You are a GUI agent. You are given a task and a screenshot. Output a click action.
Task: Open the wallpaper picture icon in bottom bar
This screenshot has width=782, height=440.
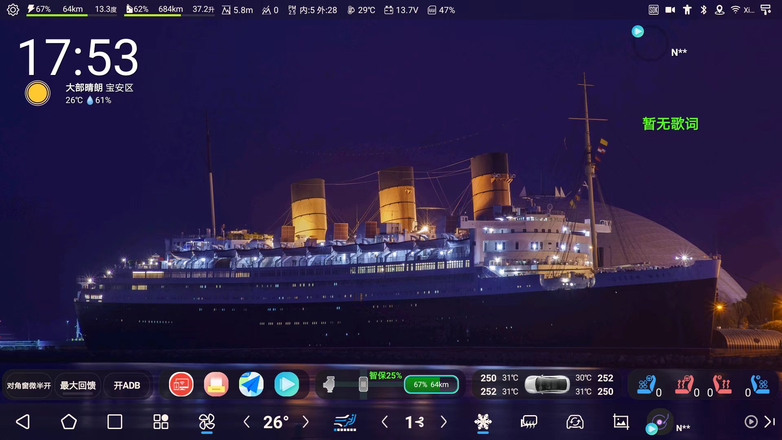621,422
